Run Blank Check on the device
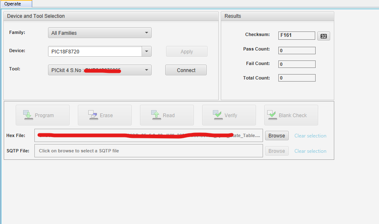379x224 pixels. [x=291, y=115]
